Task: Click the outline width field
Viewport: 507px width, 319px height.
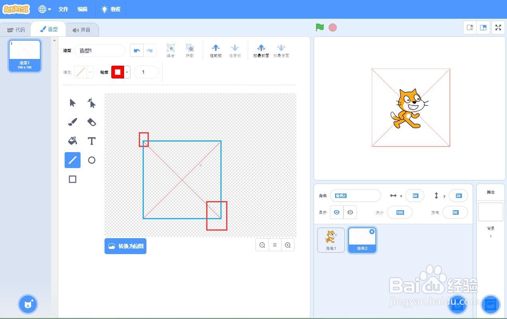Action: pyautogui.click(x=146, y=72)
